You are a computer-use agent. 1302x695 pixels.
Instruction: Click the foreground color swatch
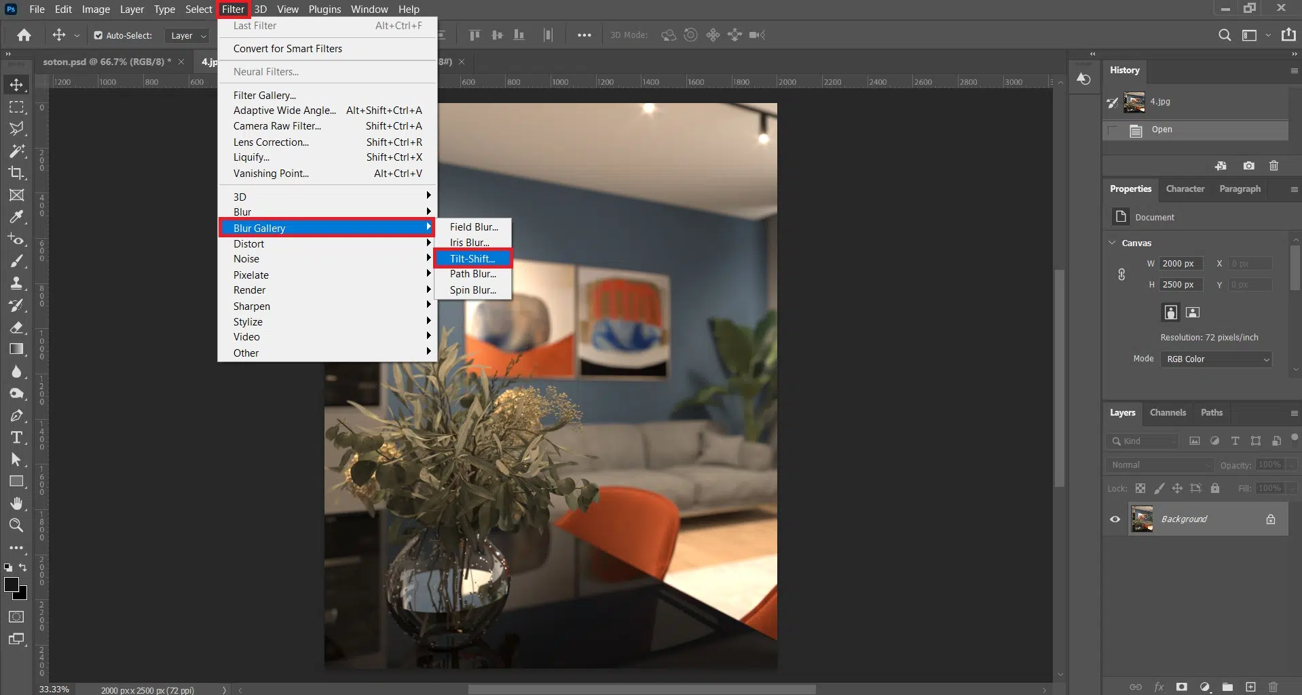point(12,584)
